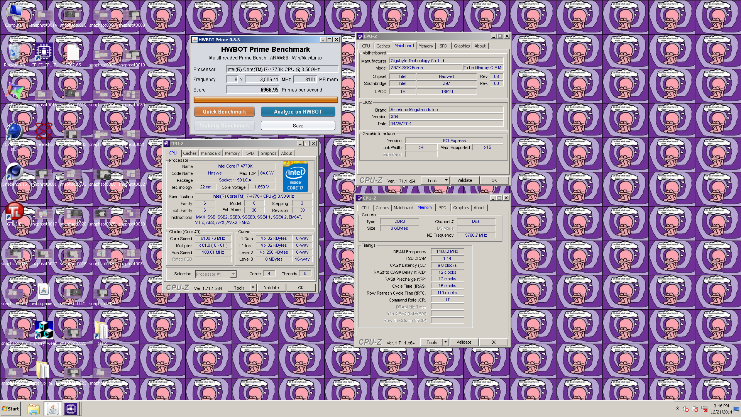Open the hwbotprime Java file on the desktop
This screenshot has height=417, width=741.
pyautogui.click(x=44, y=293)
